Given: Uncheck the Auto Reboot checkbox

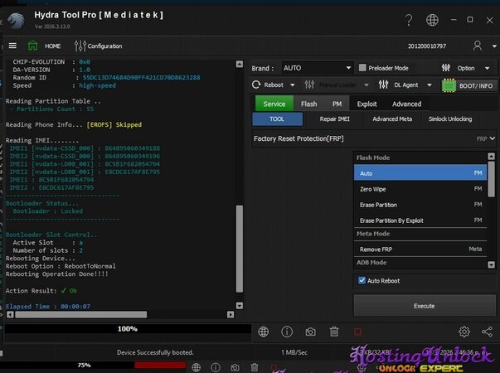Looking at the screenshot, I should [362, 281].
